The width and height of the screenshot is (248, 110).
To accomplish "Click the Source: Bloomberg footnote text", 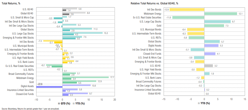I will pyautogui.click(x=30, y=109).
